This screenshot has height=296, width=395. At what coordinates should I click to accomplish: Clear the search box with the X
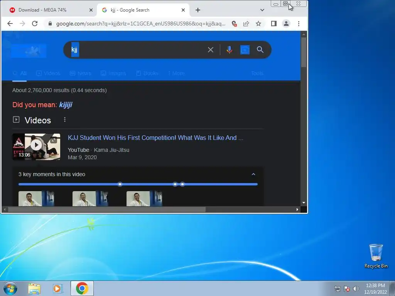pos(211,50)
